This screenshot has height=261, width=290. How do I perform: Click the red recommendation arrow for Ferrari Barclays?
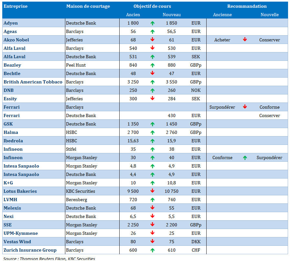pos(245,107)
